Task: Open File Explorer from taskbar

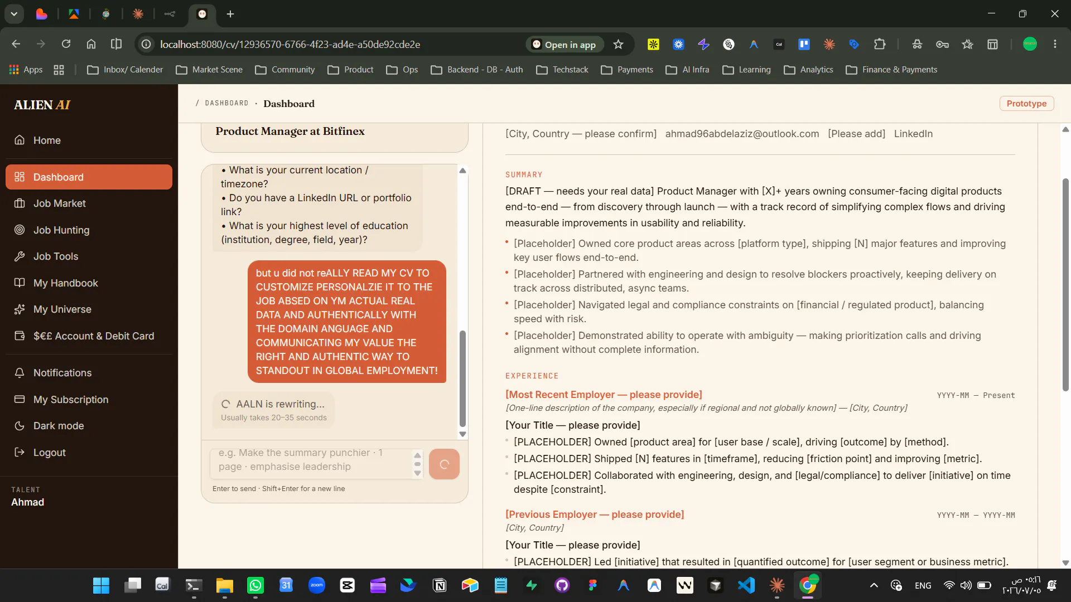Action: 225,585
